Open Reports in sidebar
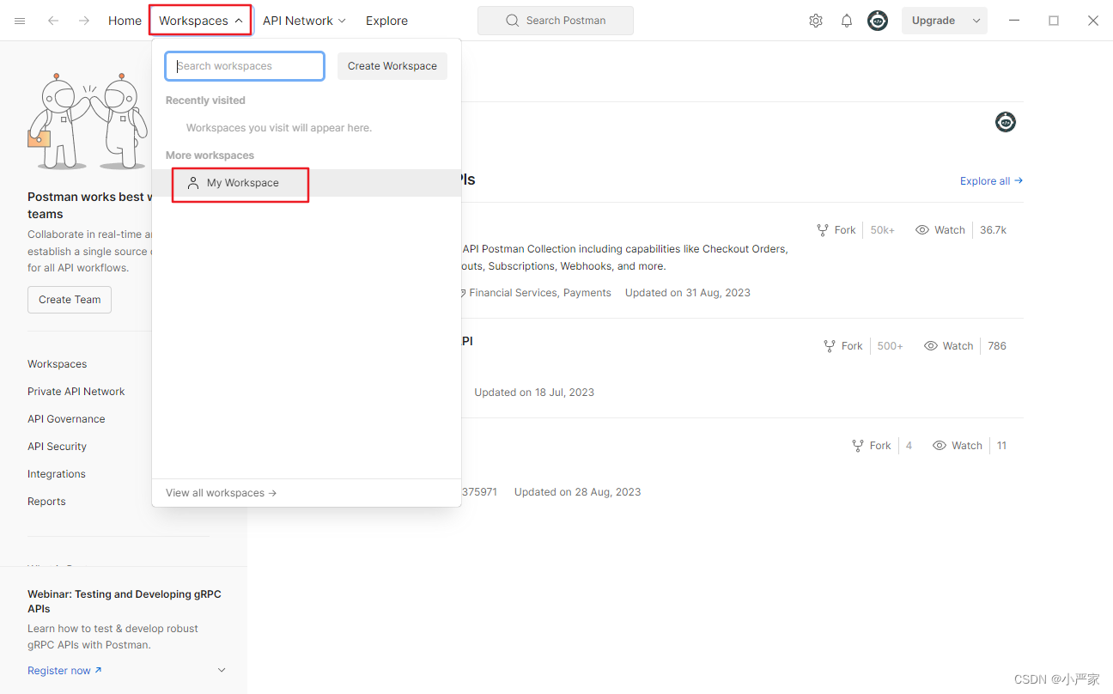The height and width of the screenshot is (694, 1113). pos(46,502)
